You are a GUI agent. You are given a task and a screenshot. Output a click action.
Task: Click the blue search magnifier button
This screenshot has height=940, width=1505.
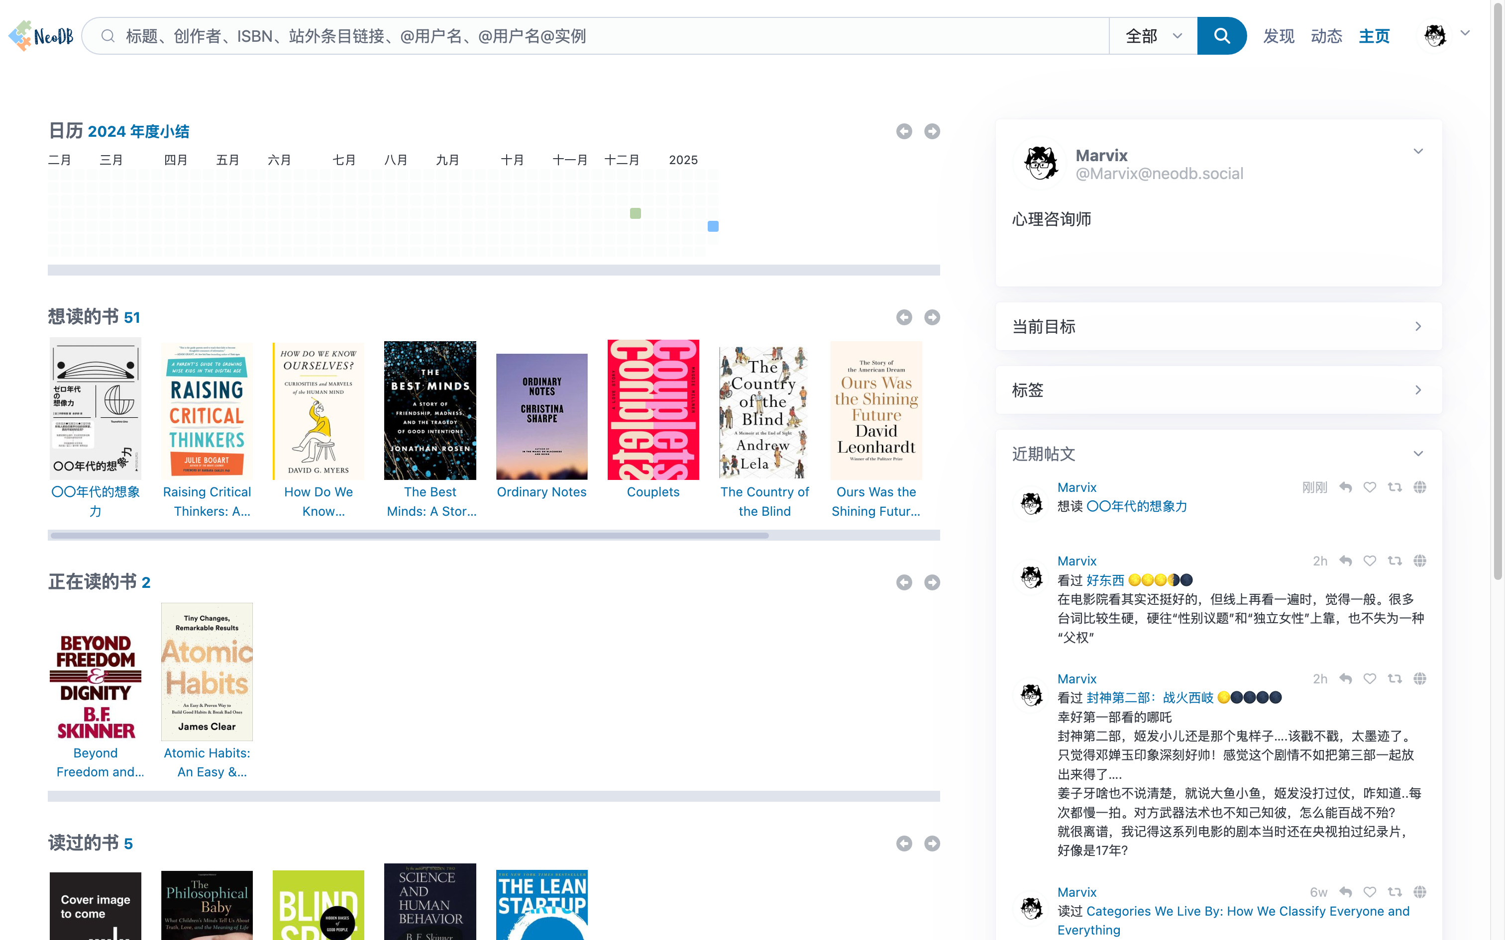(1221, 36)
